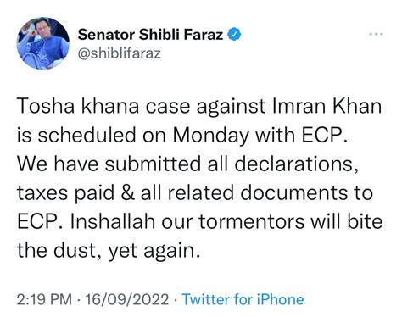Click the word scheduled in the tweet
The image size is (402, 317).
[x=87, y=135]
